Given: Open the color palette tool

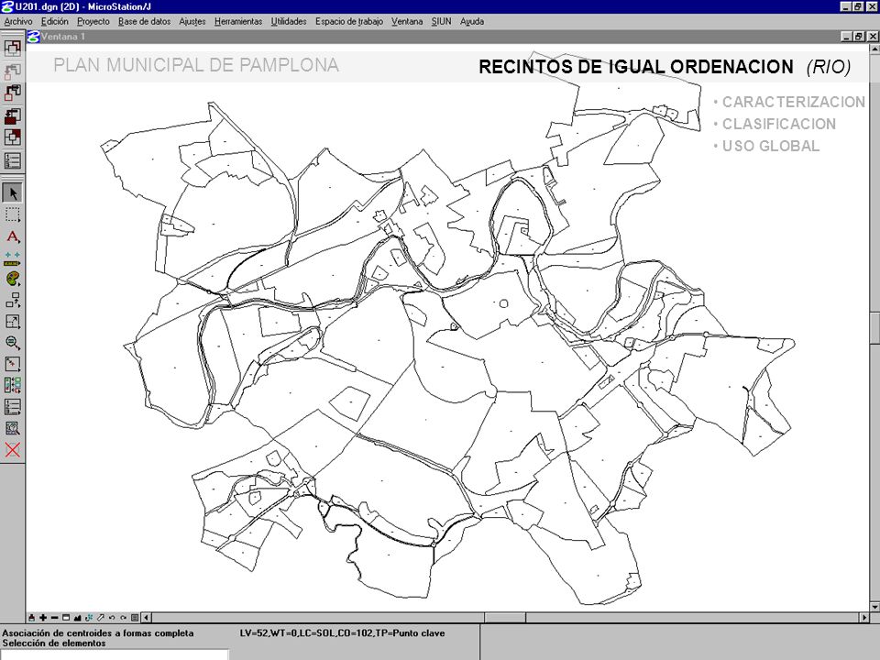Looking at the screenshot, I should (12, 279).
